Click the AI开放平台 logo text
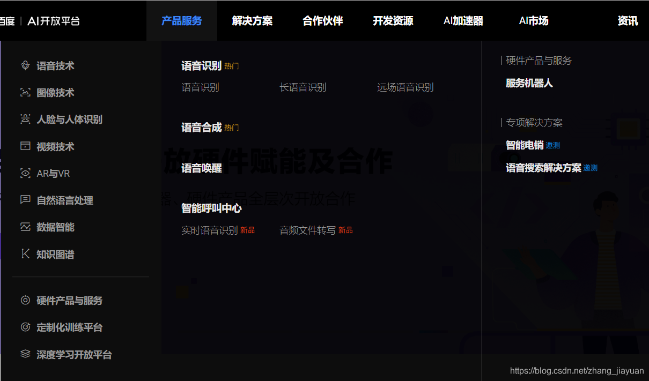This screenshot has height=381, width=649. [54, 21]
